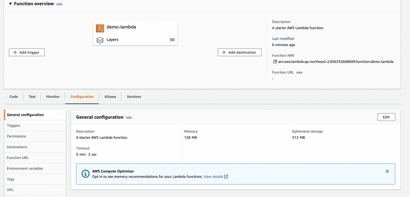Viewport: 410px width, 197px height.
Task: Click the Layers stack icon
Action: pyautogui.click(x=100, y=40)
